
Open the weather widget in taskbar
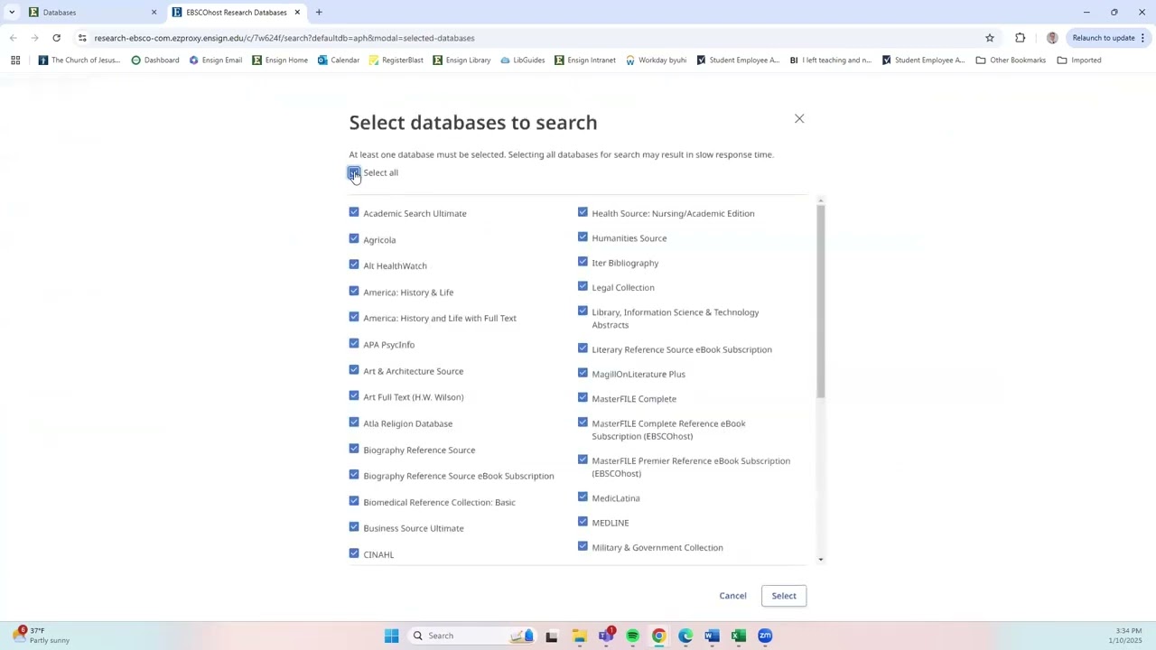point(41,636)
